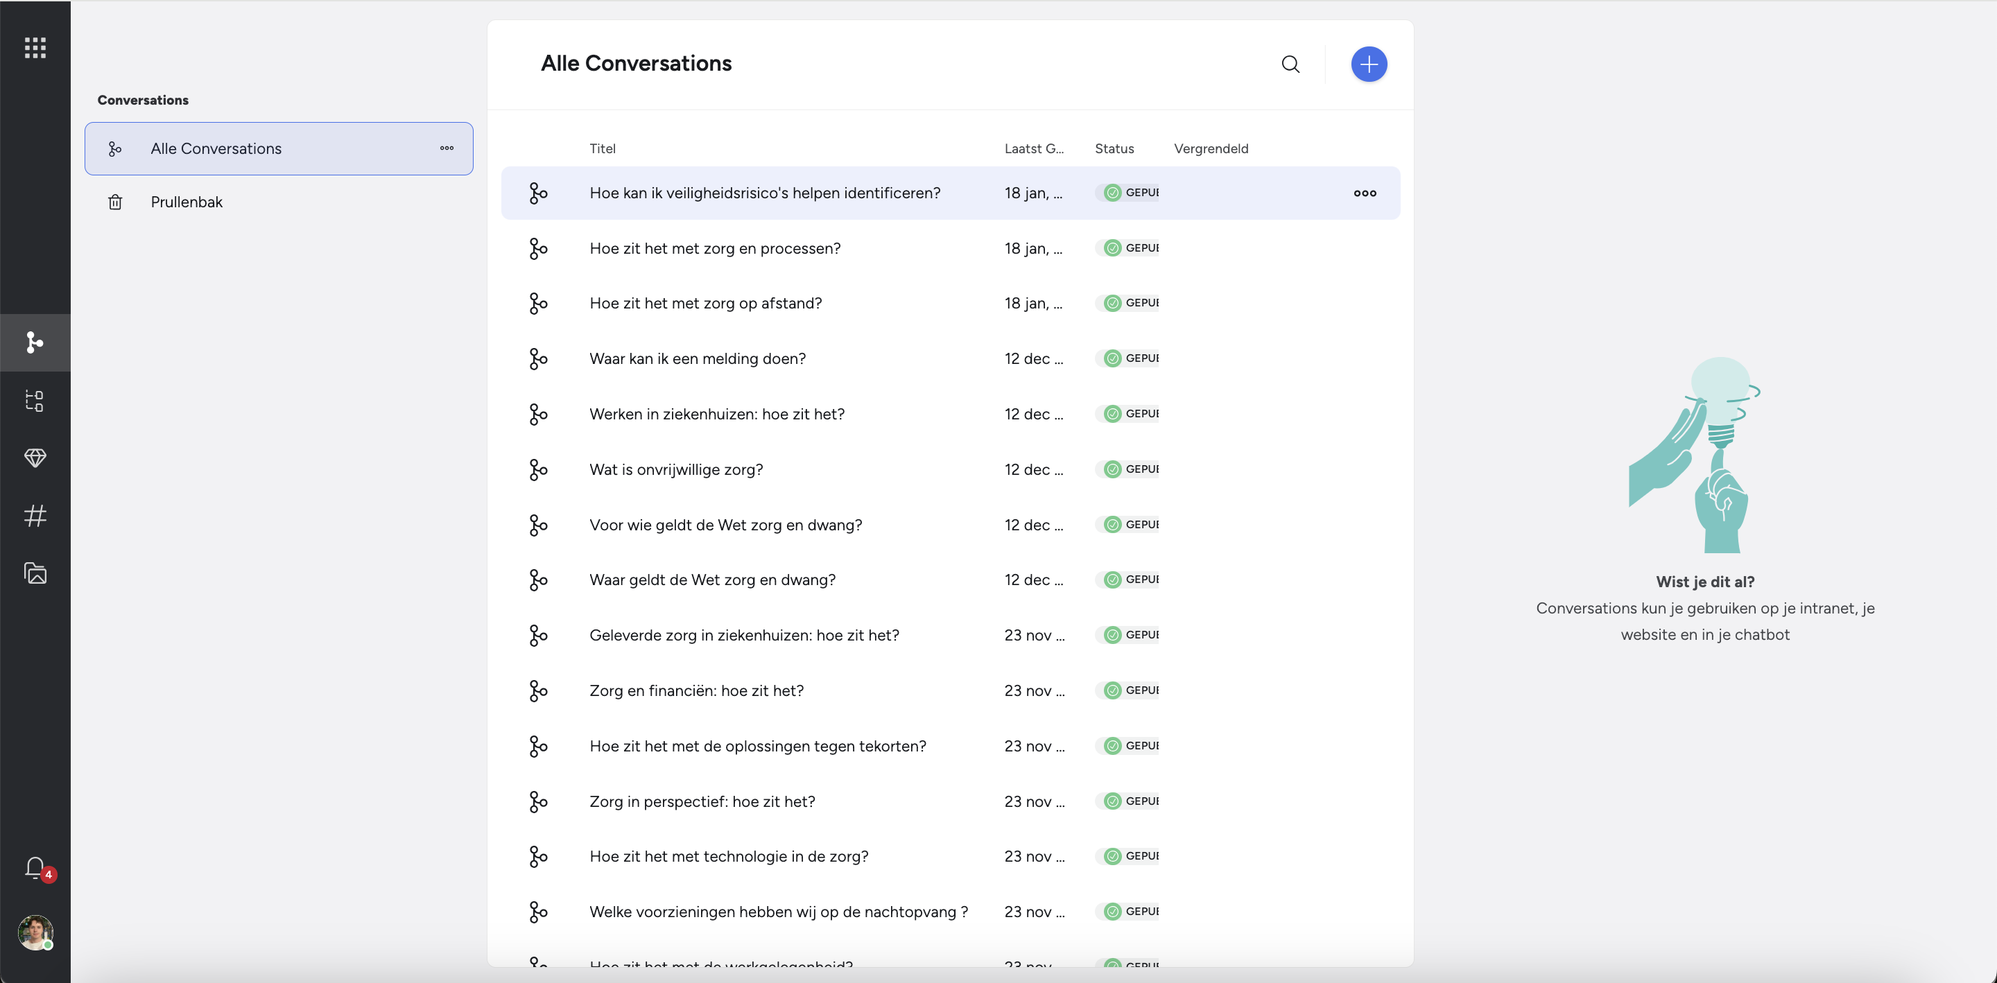The image size is (1997, 983).
Task: Open Prullenbak in the Conversations panel
Action: click(x=186, y=202)
